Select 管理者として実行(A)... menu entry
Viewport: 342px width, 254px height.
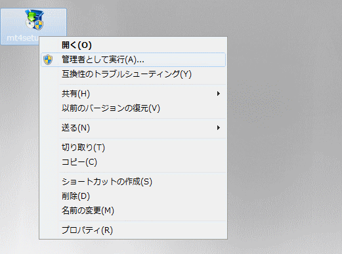point(133,60)
